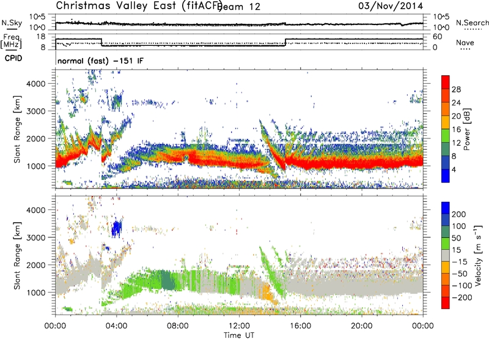
Task: Click the 'Power [dB]' color bar label
Action: point(467,129)
